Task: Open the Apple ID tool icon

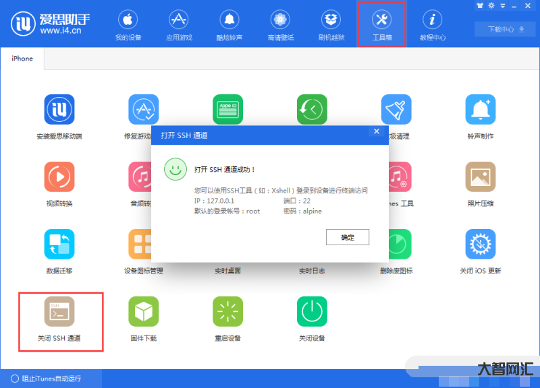Action: point(227,109)
